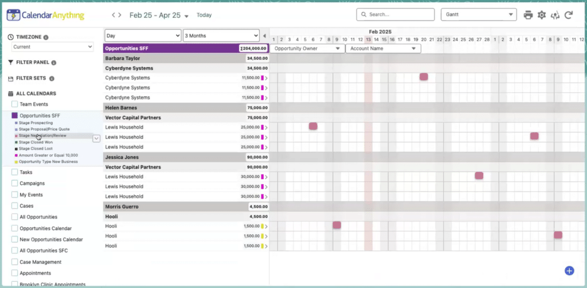Click the clock icon beside TIMEZONE
The image size is (587, 288).
click(x=10, y=37)
